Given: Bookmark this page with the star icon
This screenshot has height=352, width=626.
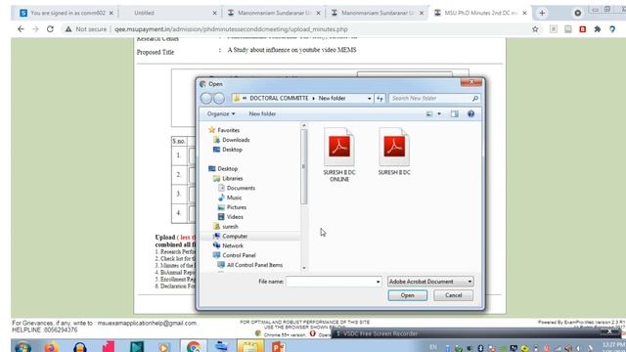Looking at the screenshot, I should [535, 29].
